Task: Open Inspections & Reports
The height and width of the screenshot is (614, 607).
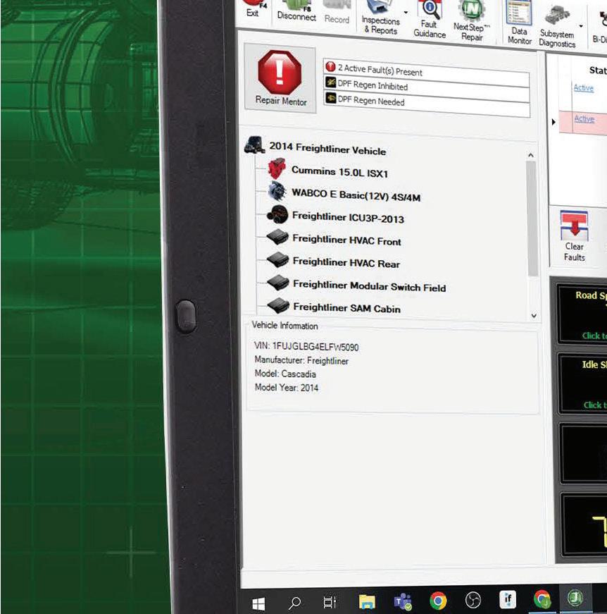Action: click(x=380, y=18)
